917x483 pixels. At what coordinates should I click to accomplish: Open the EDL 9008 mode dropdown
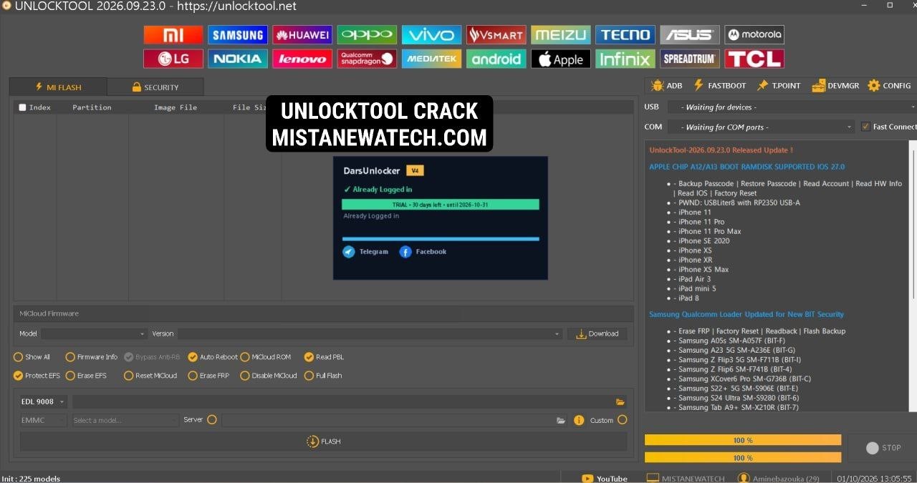click(43, 402)
